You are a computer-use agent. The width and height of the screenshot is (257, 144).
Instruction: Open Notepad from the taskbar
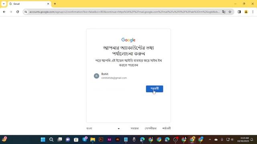pos(126,140)
